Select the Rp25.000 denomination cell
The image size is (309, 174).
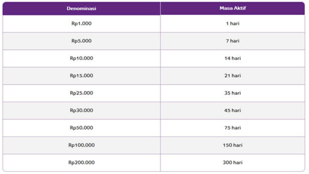click(x=81, y=93)
